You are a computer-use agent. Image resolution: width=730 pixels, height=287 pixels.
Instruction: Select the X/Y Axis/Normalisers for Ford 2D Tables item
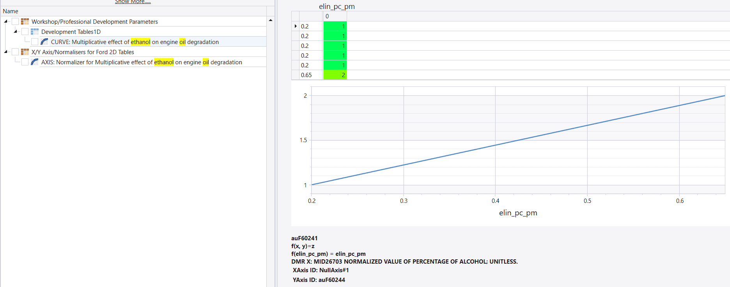83,52
